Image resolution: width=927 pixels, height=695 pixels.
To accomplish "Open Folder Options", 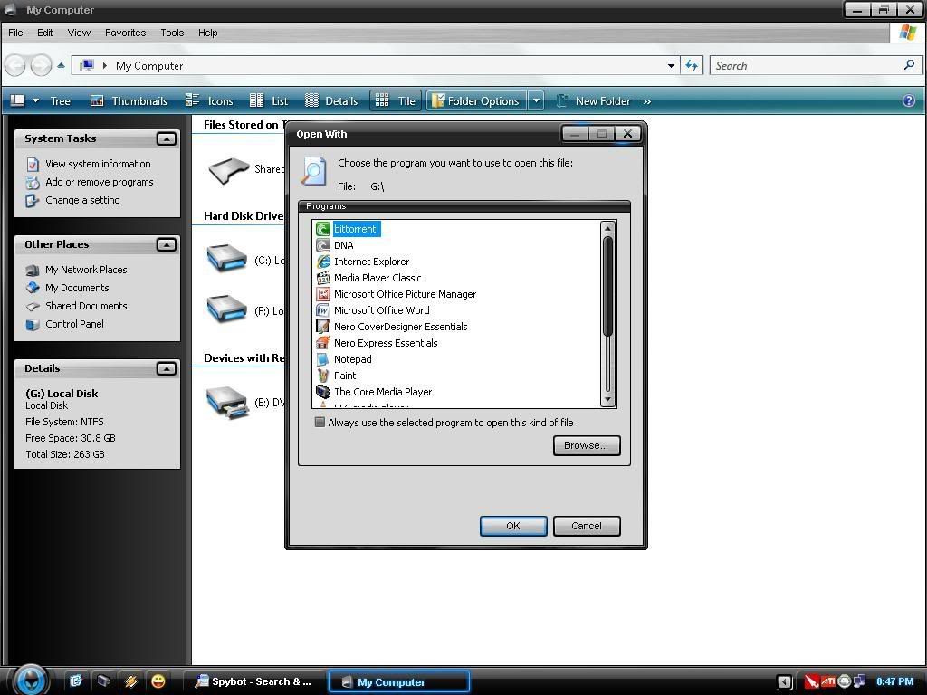I will click(476, 101).
